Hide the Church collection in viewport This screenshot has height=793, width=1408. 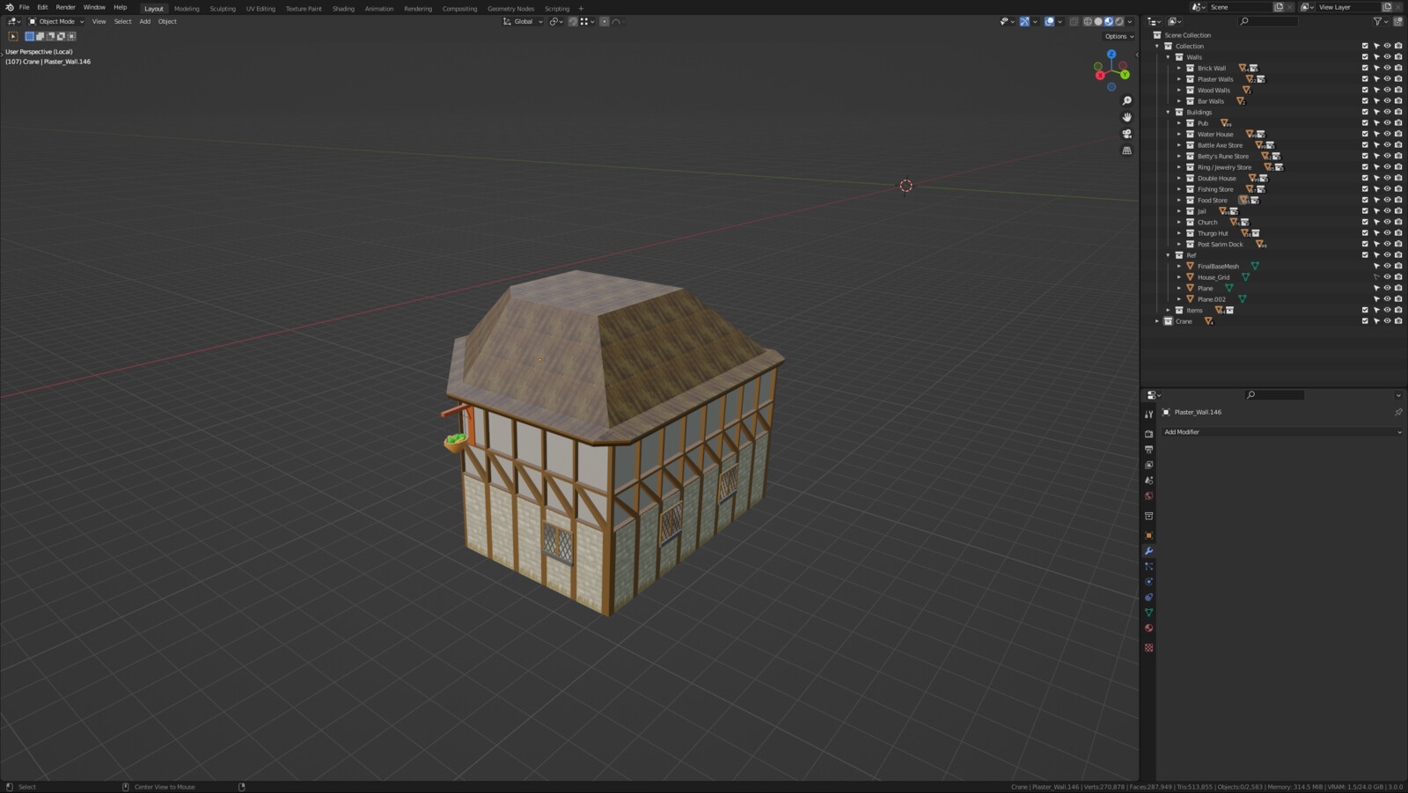click(1387, 222)
